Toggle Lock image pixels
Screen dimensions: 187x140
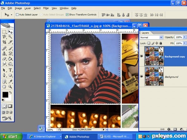153,43
